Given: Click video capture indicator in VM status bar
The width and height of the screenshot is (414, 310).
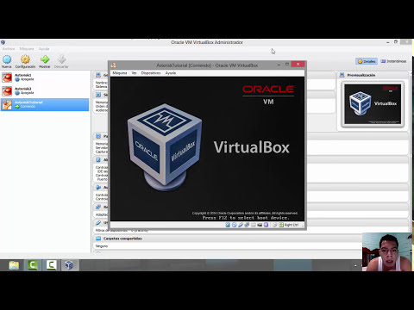Looking at the screenshot, I should coord(260,225).
